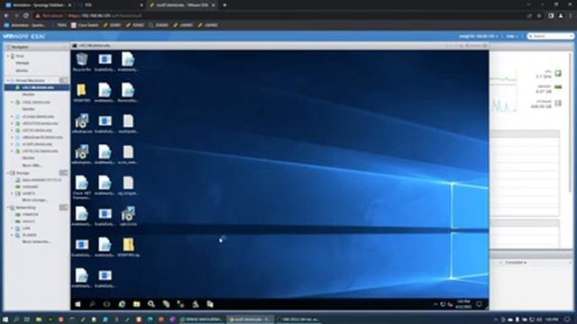
Task: Click the VMware ESXi logo
Action: point(24,36)
